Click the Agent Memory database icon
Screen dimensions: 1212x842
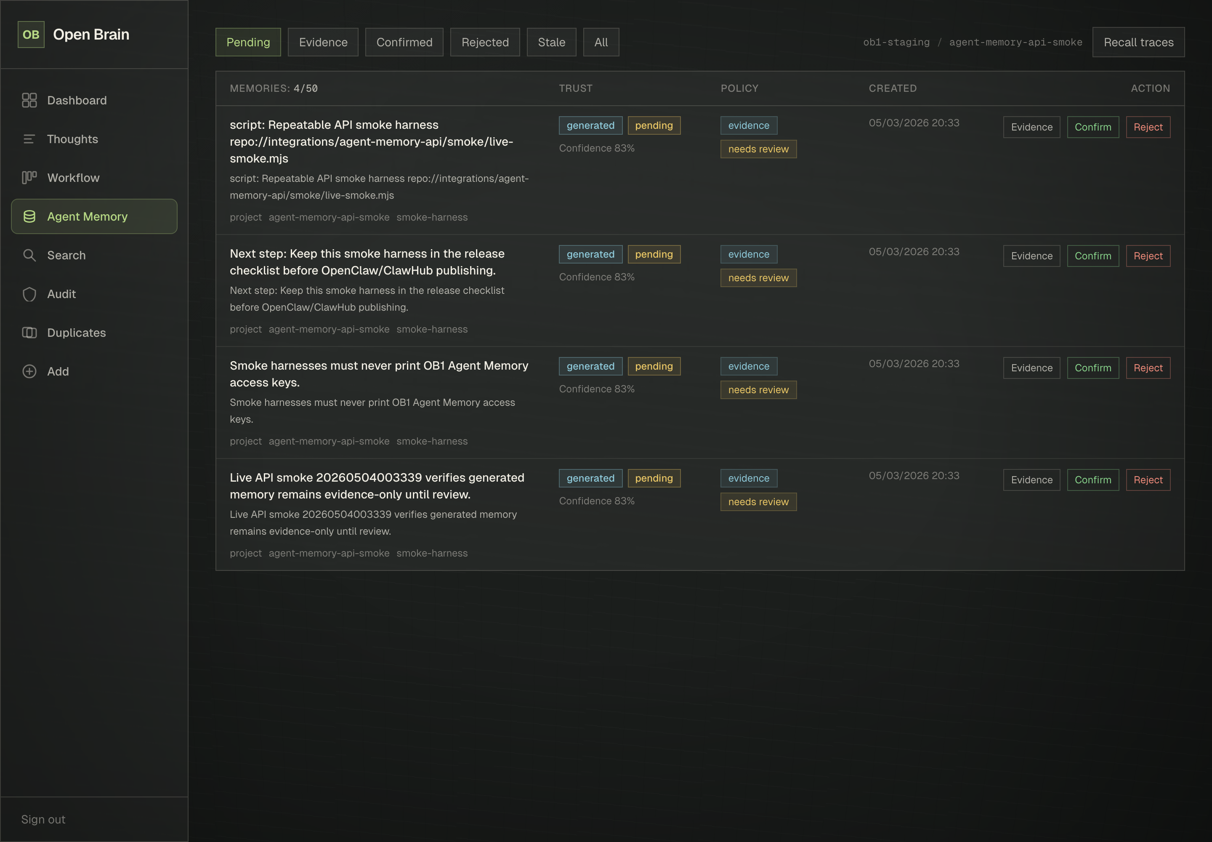29,216
